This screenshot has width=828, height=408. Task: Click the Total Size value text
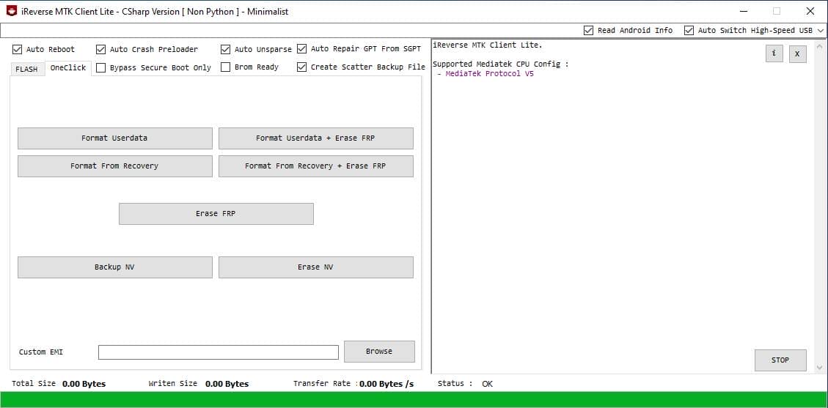pos(84,384)
